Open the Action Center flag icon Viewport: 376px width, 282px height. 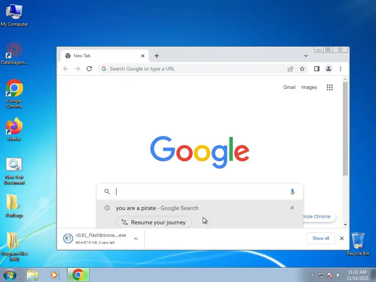[330, 275]
